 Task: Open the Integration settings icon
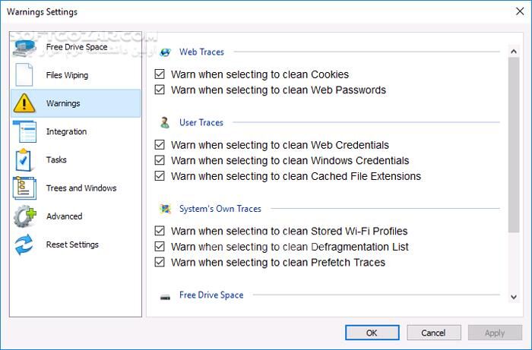pos(25,131)
